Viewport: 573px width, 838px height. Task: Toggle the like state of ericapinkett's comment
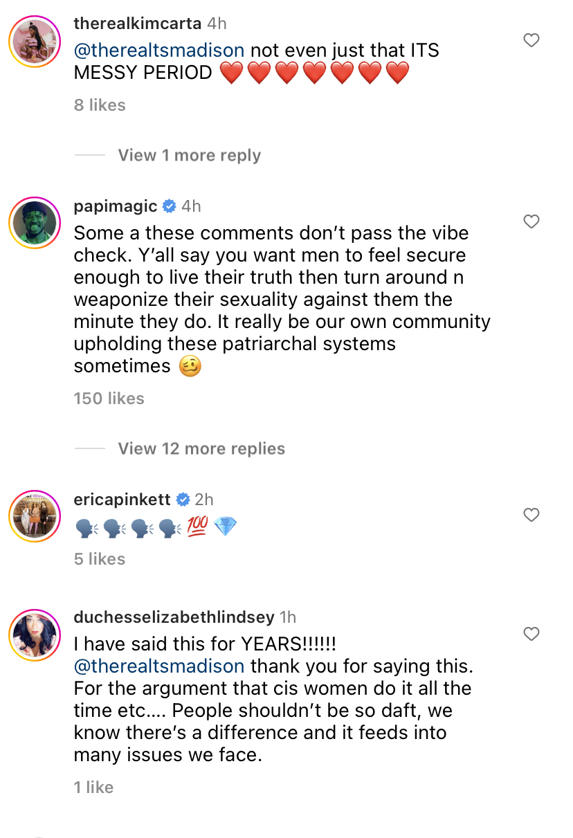click(531, 515)
